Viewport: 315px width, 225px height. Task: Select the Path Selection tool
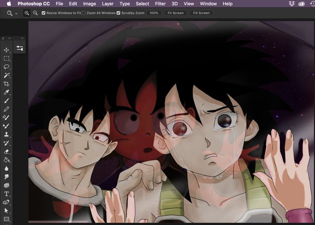(x=6, y=211)
